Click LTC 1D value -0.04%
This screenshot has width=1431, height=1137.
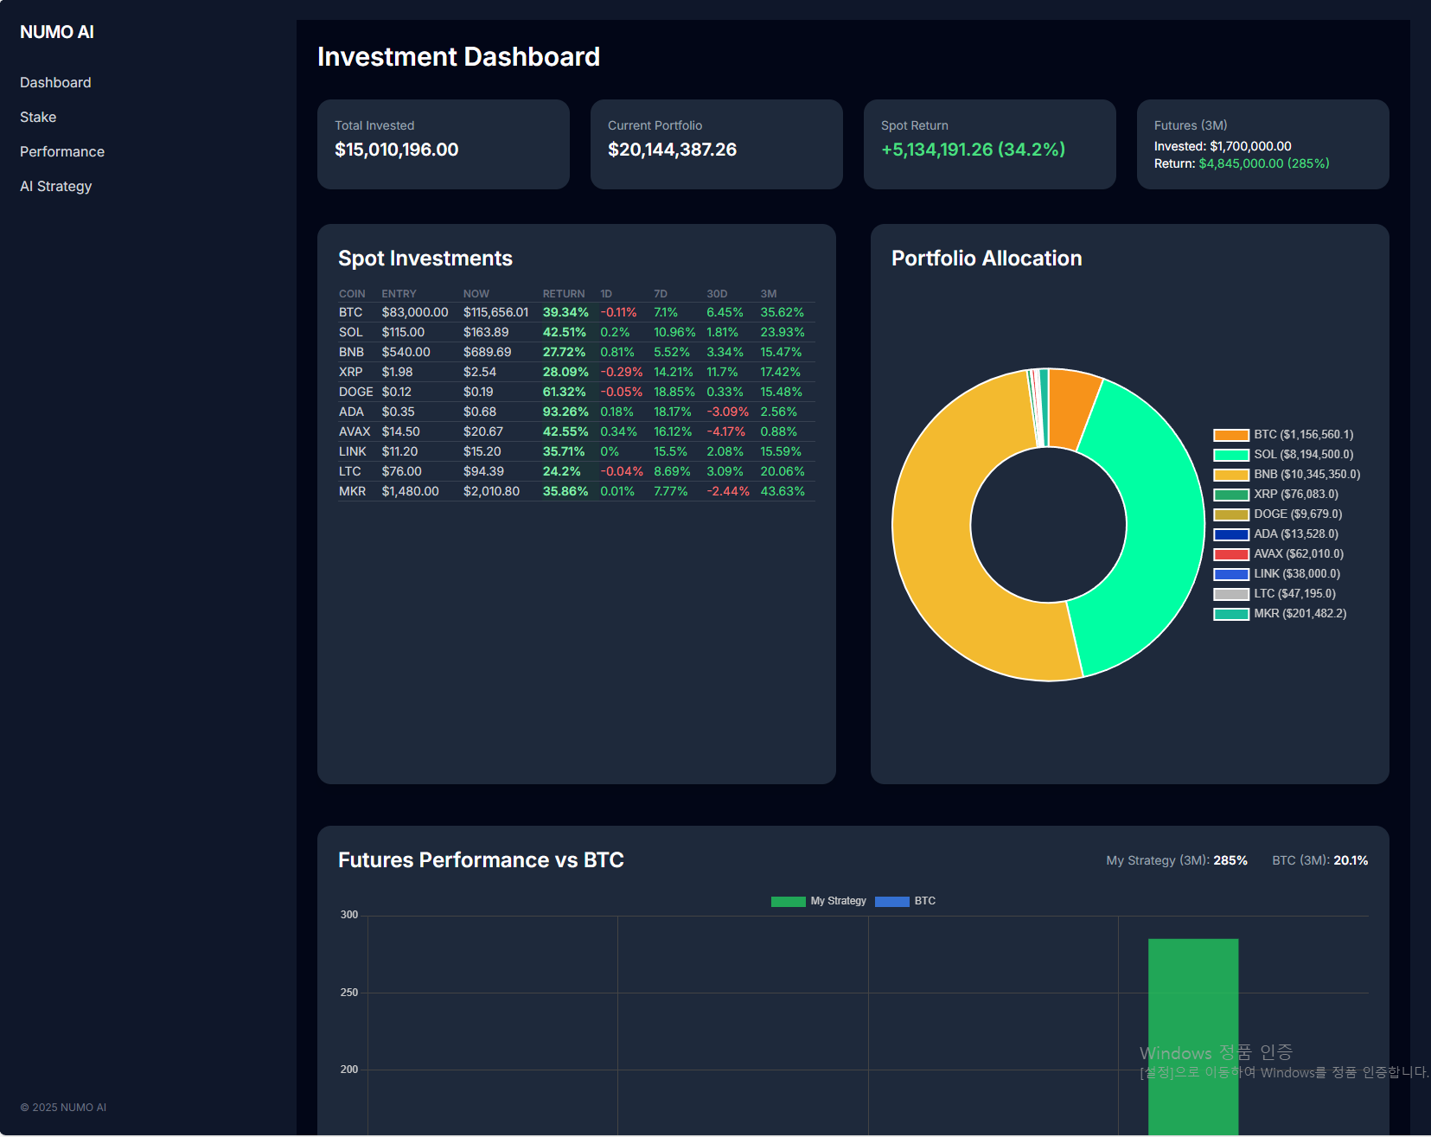(622, 471)
